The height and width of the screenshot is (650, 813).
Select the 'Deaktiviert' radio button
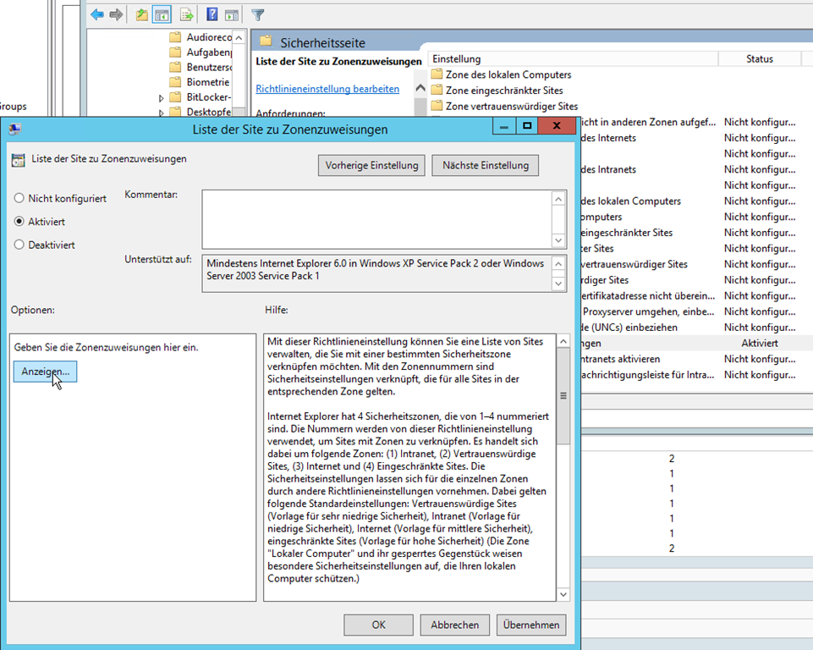pos(19,245)
